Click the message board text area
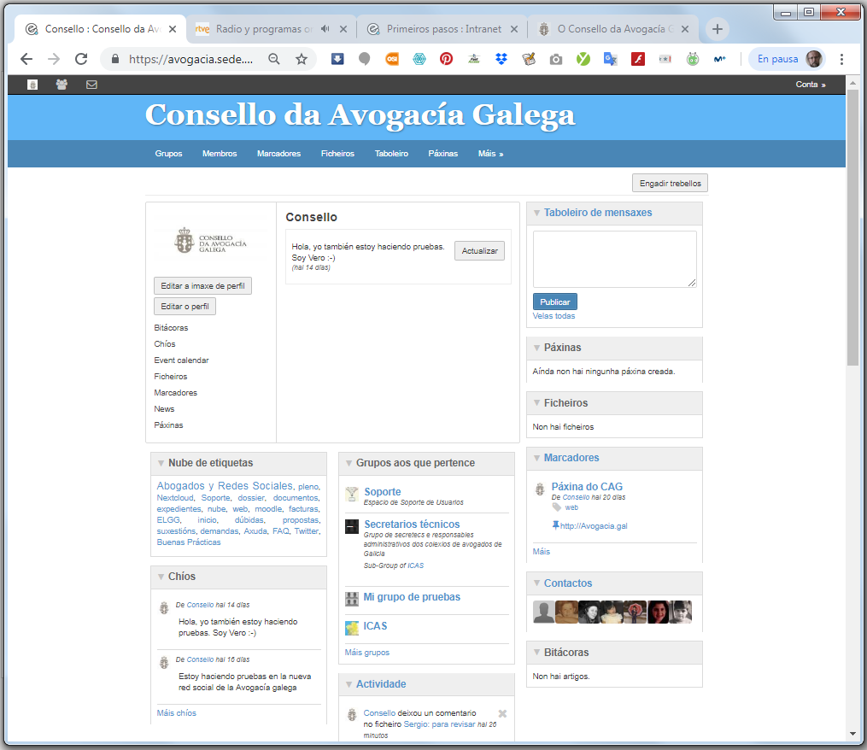 (x=614, y=258)
